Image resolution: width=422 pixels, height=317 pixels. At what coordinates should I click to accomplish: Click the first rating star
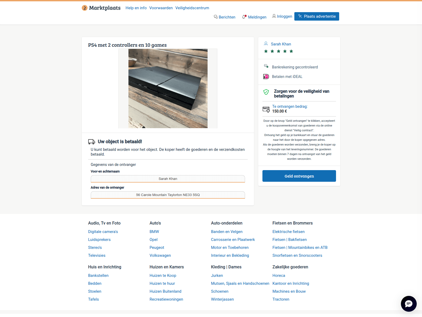coord(266,51)
